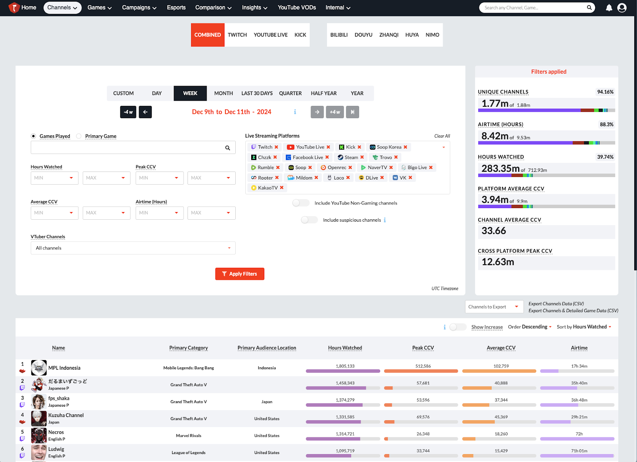Open the user profile avatar icon
The width and height of the screenshot is (637, 462).
point(622,8)
